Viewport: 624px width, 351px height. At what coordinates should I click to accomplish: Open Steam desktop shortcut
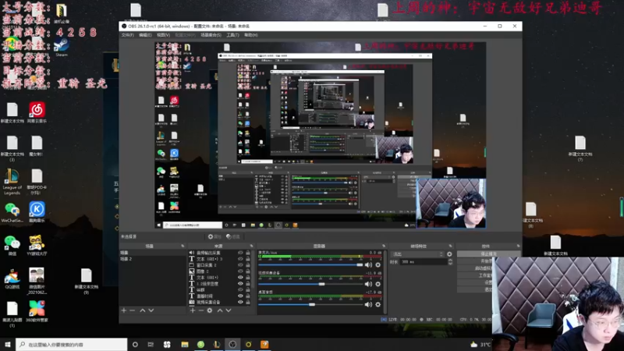62,47
